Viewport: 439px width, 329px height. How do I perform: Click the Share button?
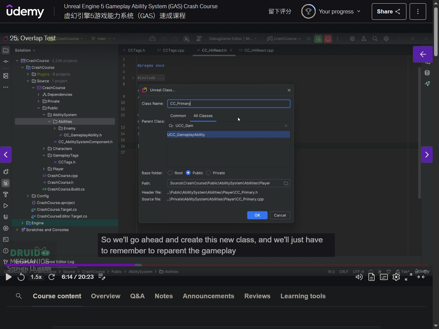point(389,12)
